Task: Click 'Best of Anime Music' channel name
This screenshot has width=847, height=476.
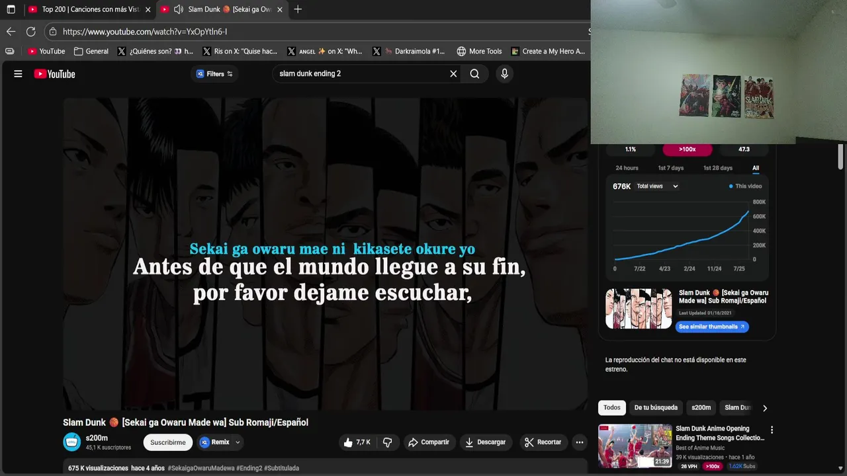Action: (700, 448)
